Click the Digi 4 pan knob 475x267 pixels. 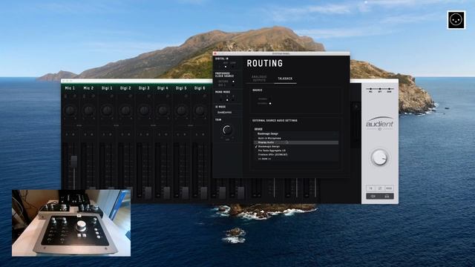pyautogui.click(x=163, y=111)
